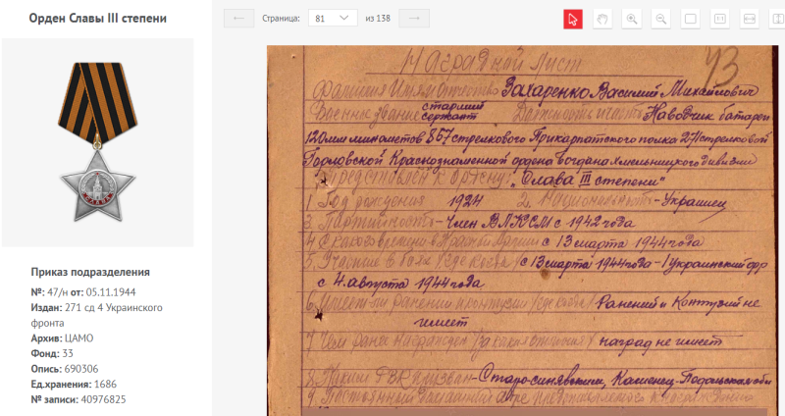Open the page number dropdown showing 81

point(332,19)
